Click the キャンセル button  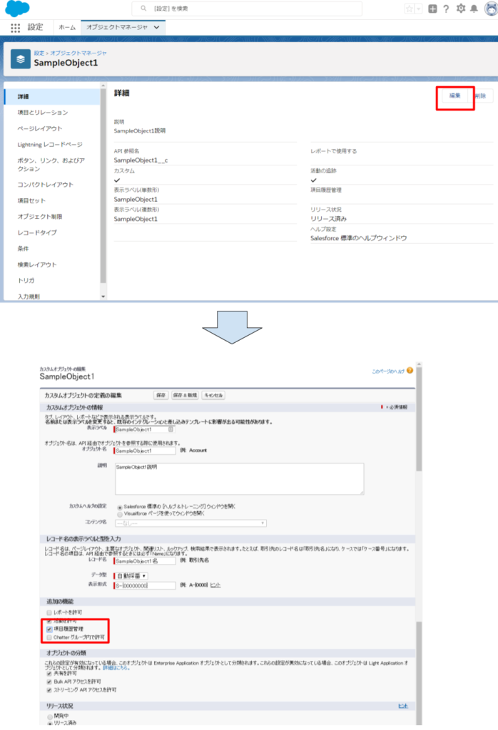point(213,395)
